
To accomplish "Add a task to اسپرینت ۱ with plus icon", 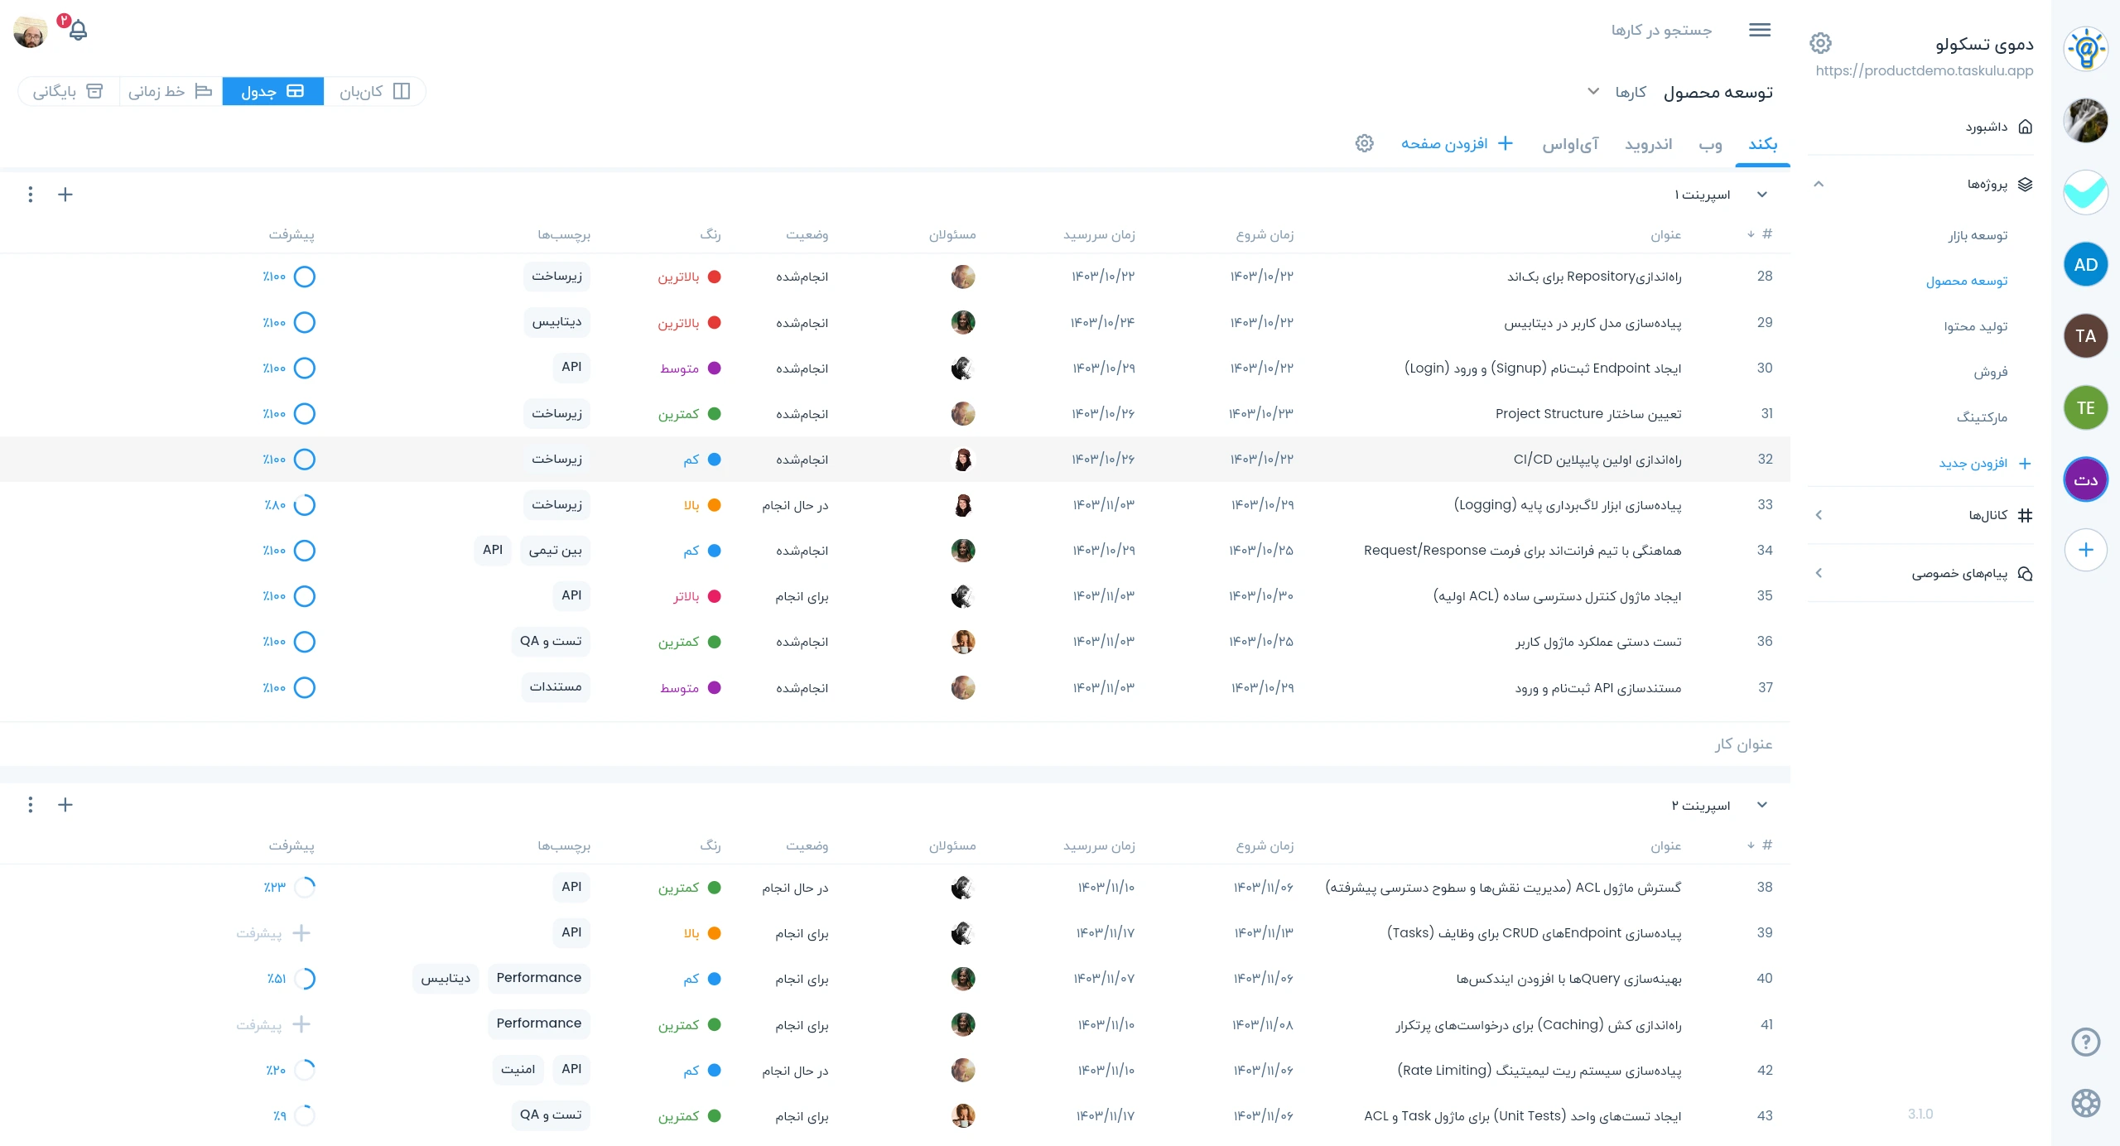I will [x=65, y=195].
